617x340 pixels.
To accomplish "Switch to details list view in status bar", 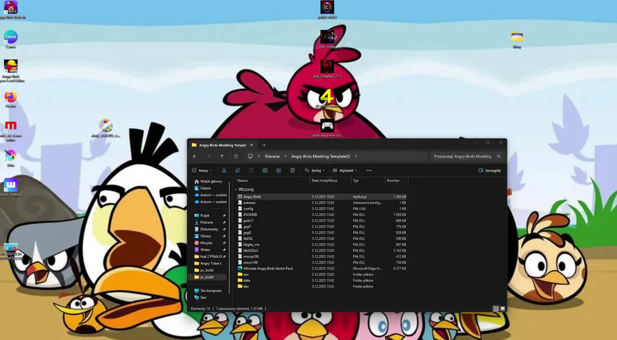I will [496, 309].
